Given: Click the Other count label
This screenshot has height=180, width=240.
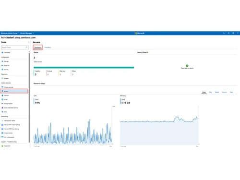Looking at the screenshot, I should (74, 71).
